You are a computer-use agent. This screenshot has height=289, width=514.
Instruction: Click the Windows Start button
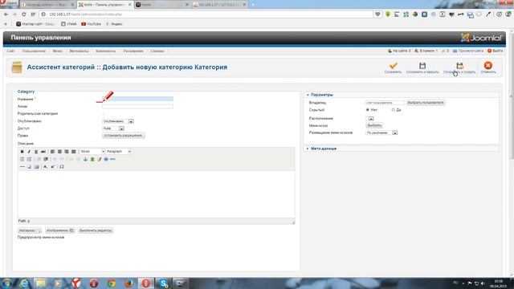pos(6,283)
